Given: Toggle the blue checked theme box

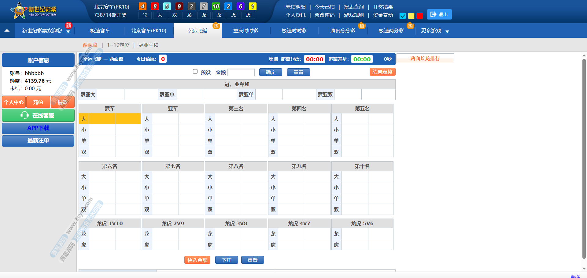Looking at the screenshot, I should (x=403, y=16).
